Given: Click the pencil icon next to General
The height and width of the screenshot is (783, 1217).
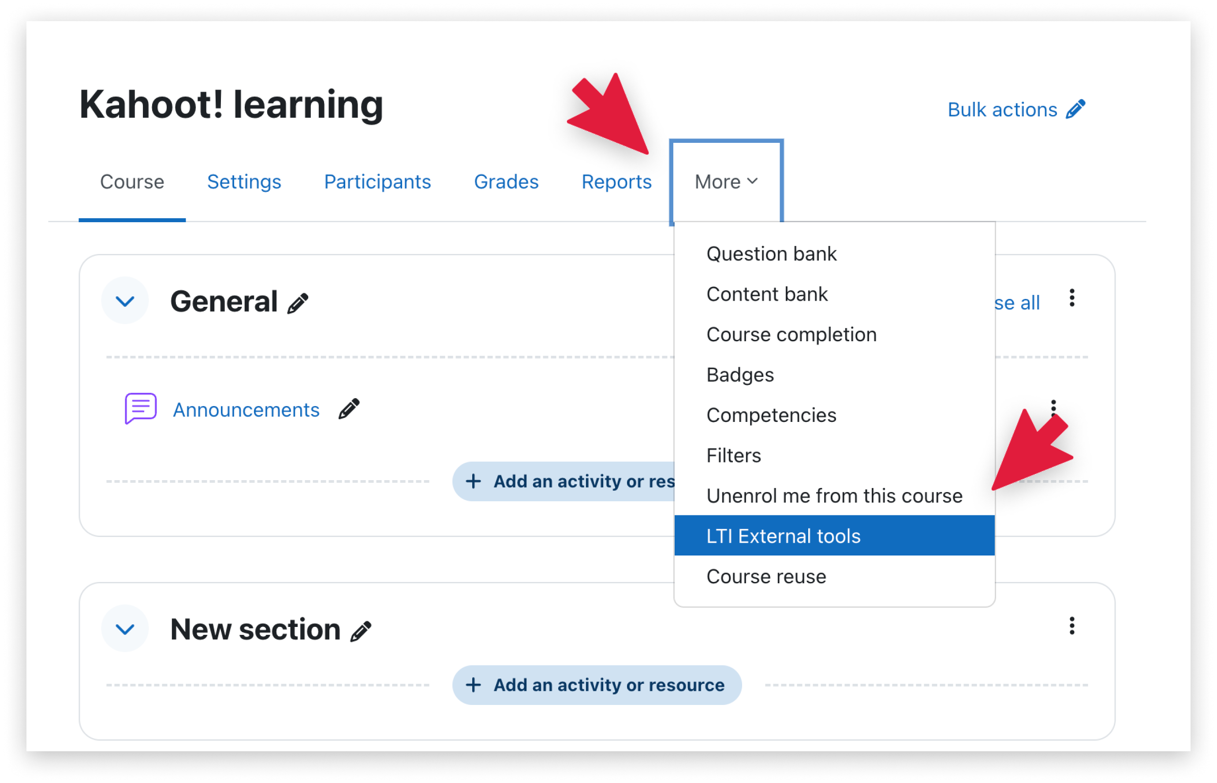Looking at the screenshot, I should tap(298, 303).
